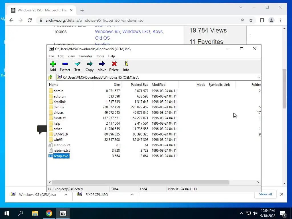
Task: Open taskbar search
Action: [x=21, y=213]
